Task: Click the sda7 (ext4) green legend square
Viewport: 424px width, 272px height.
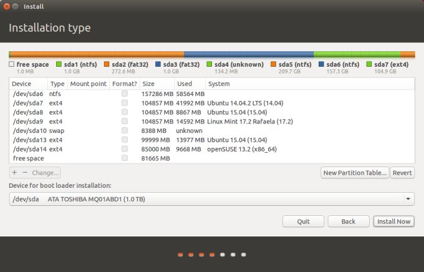Action: coord(369,64)
